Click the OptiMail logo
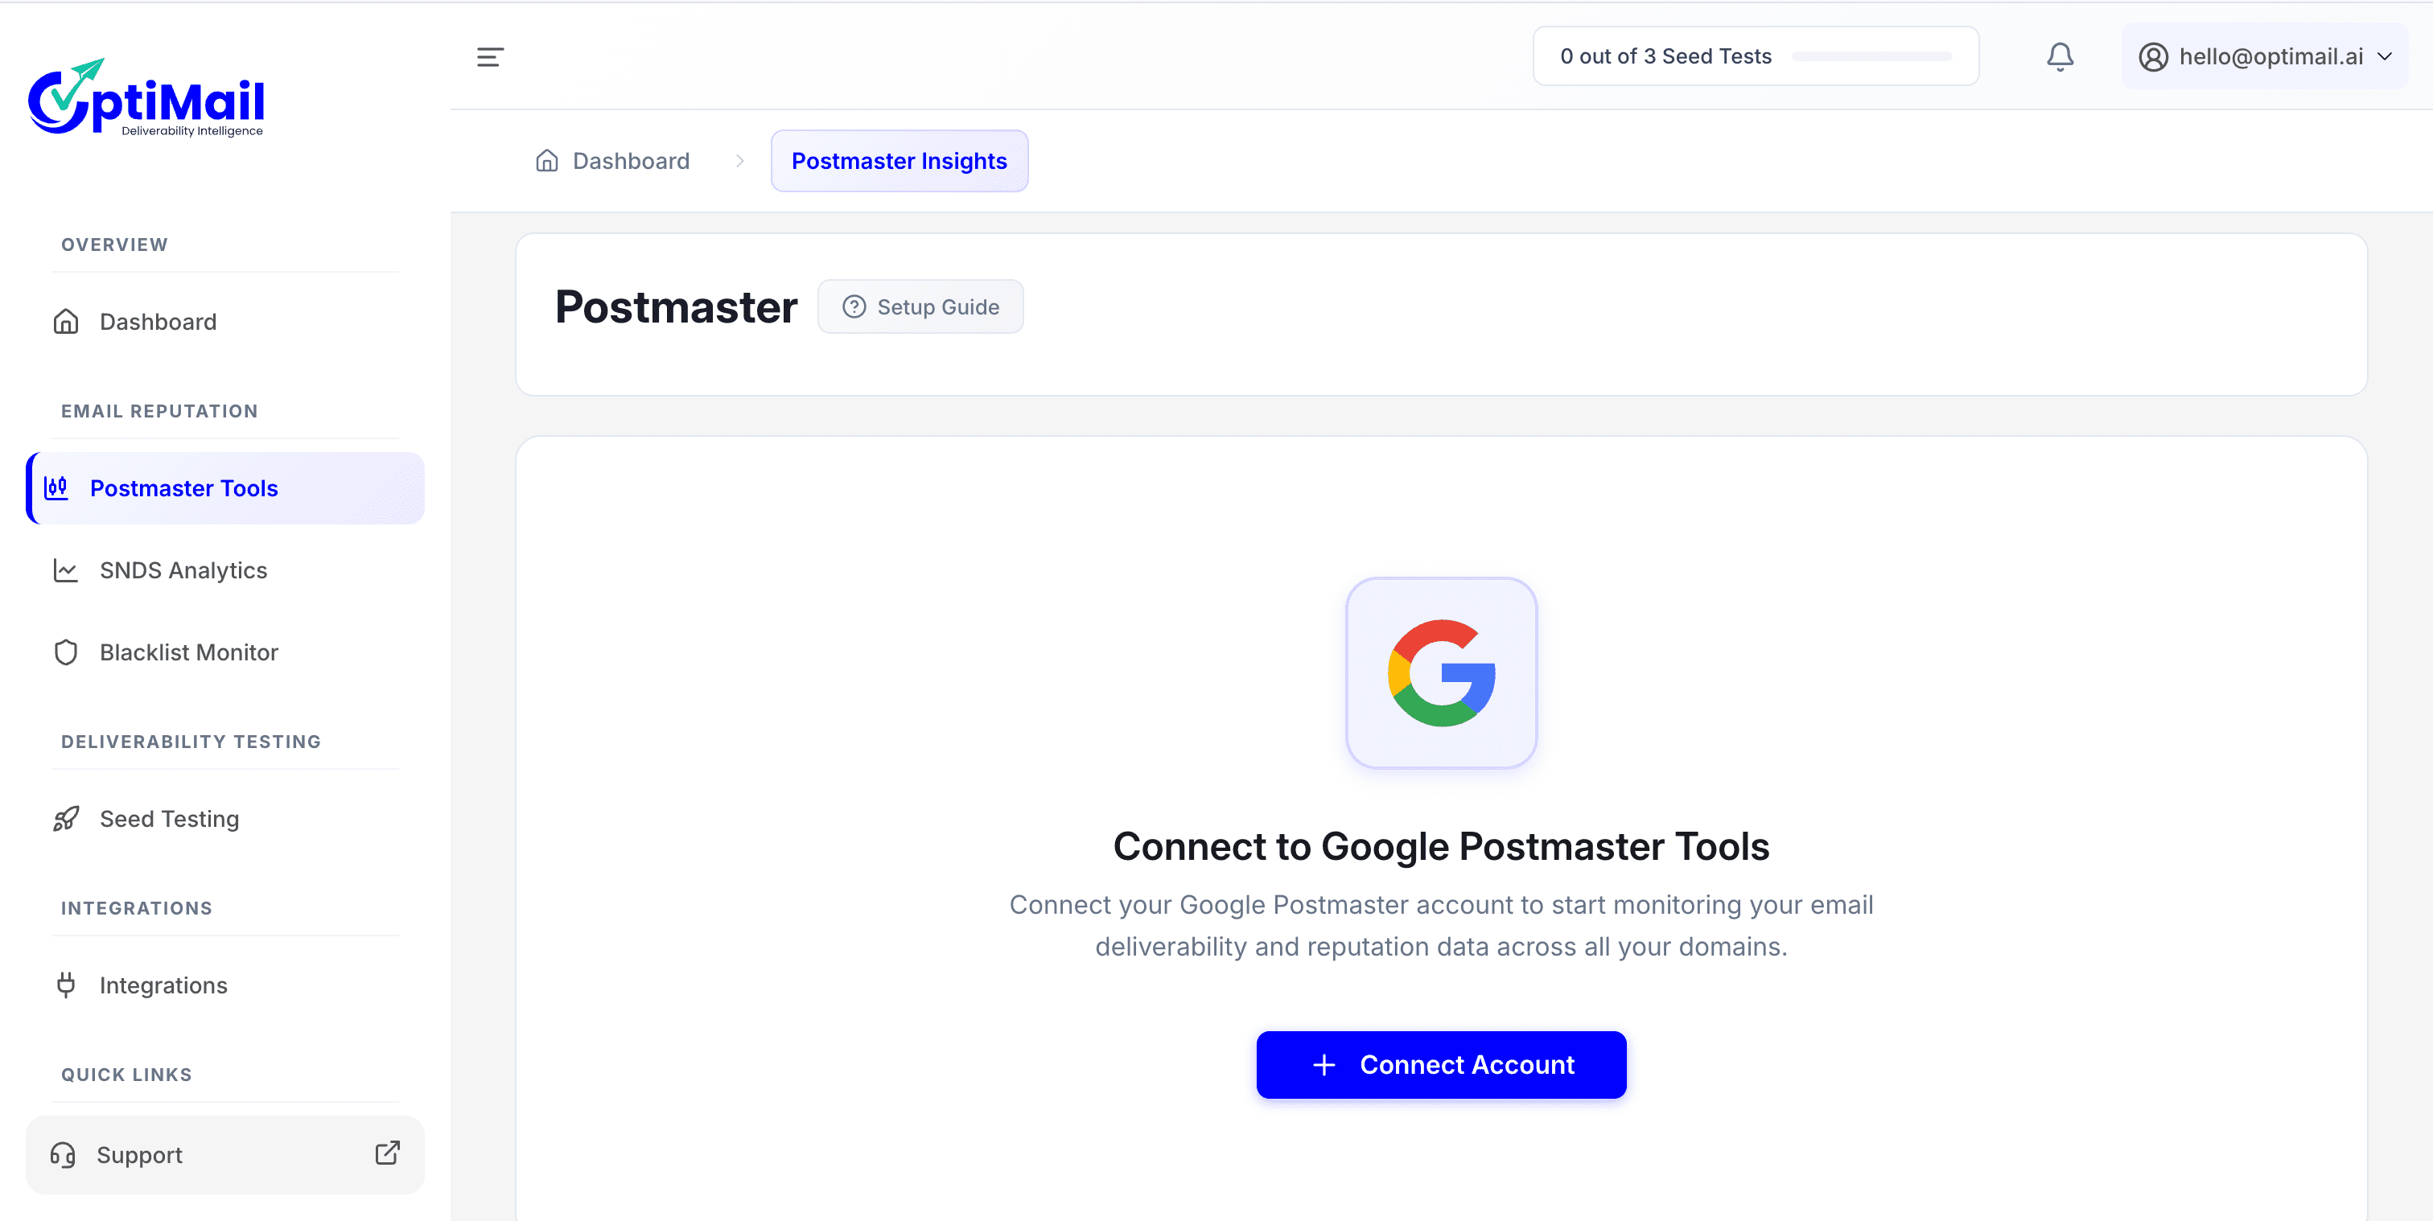2433x1221 pixels. 146,96
